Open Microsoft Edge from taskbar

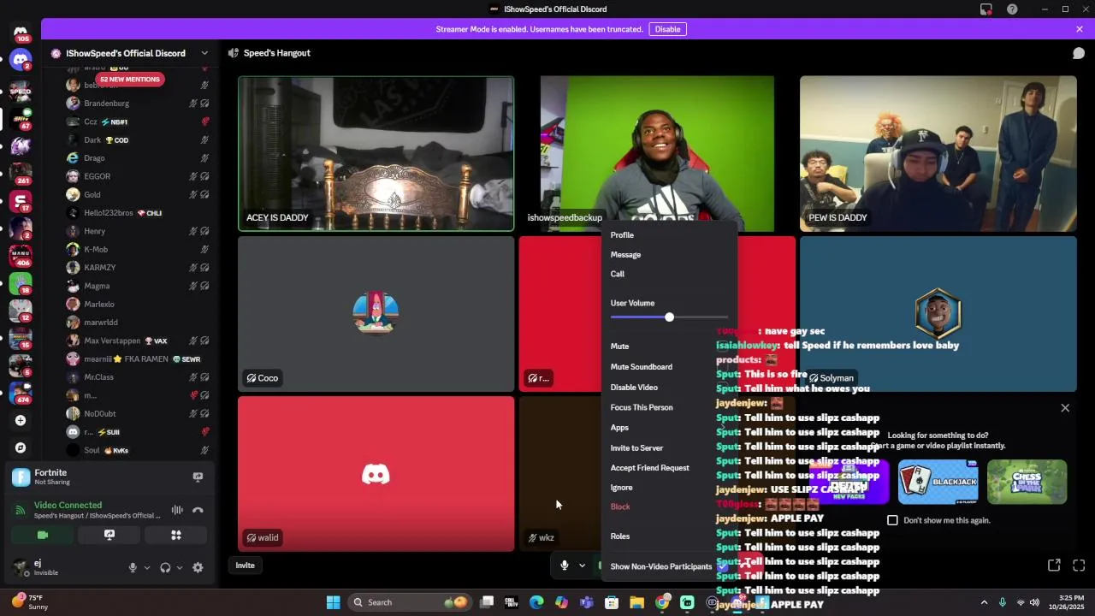pos(536,602)
